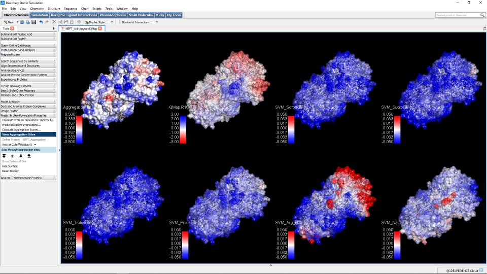Expand Dock and Analyze Protein Complexes
Image resolution: width=487 pixels, height=274 pixels.
pyautogui.click(x=28, y=106)
